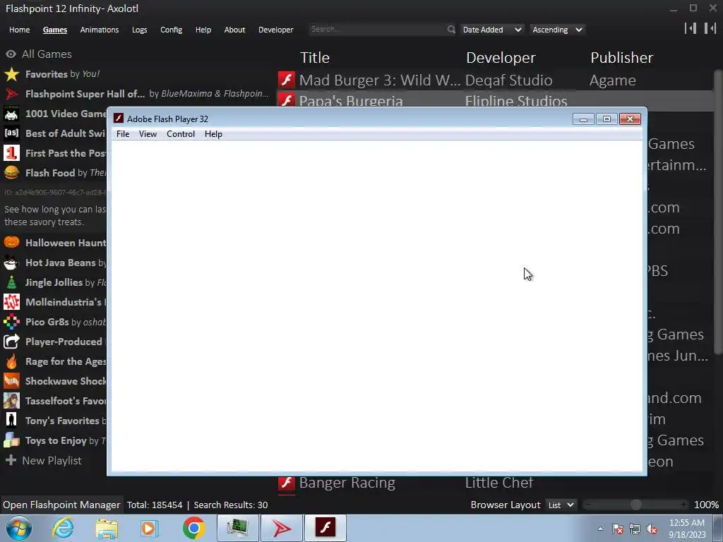Screen dimensions: 723x542
Task: Open the Control menu in Flash Player
Action: coord(181,134)
